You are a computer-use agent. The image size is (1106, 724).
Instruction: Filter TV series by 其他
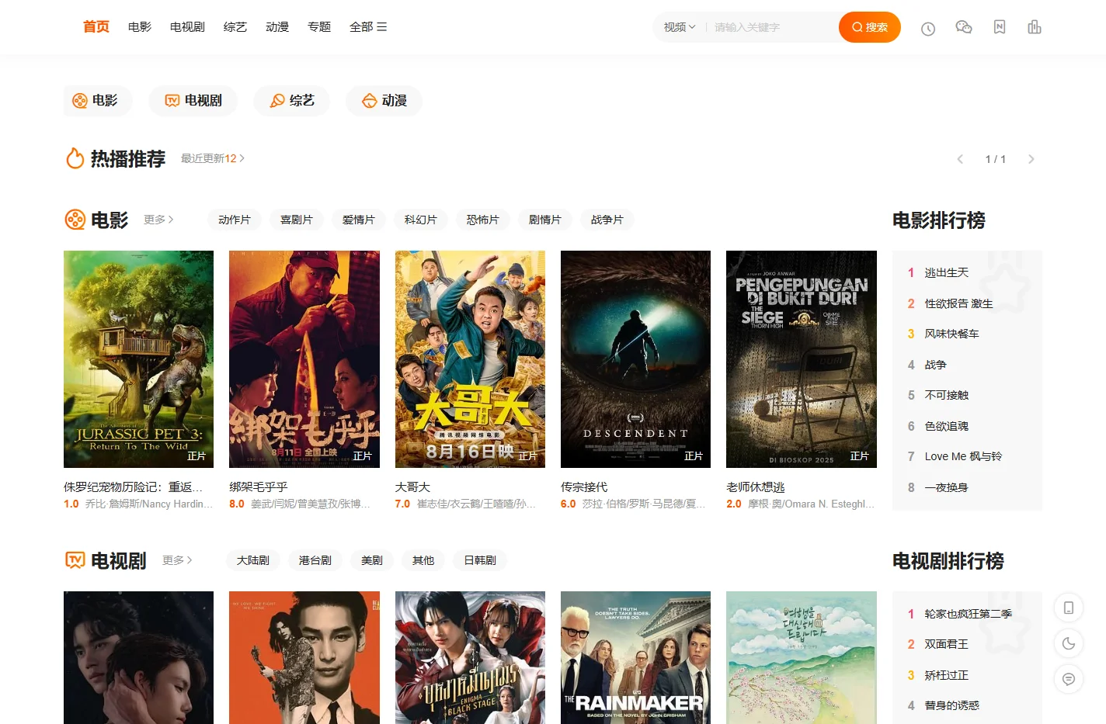(x=423, y=560)
